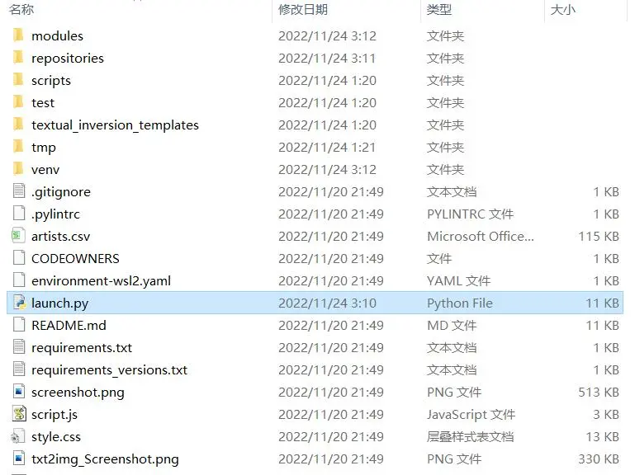Image resolution: width=635 pixels, height=475 pixels.
Task: Click the txt2img_Screenshot.png image icon
Action: (x=19, y=458)
